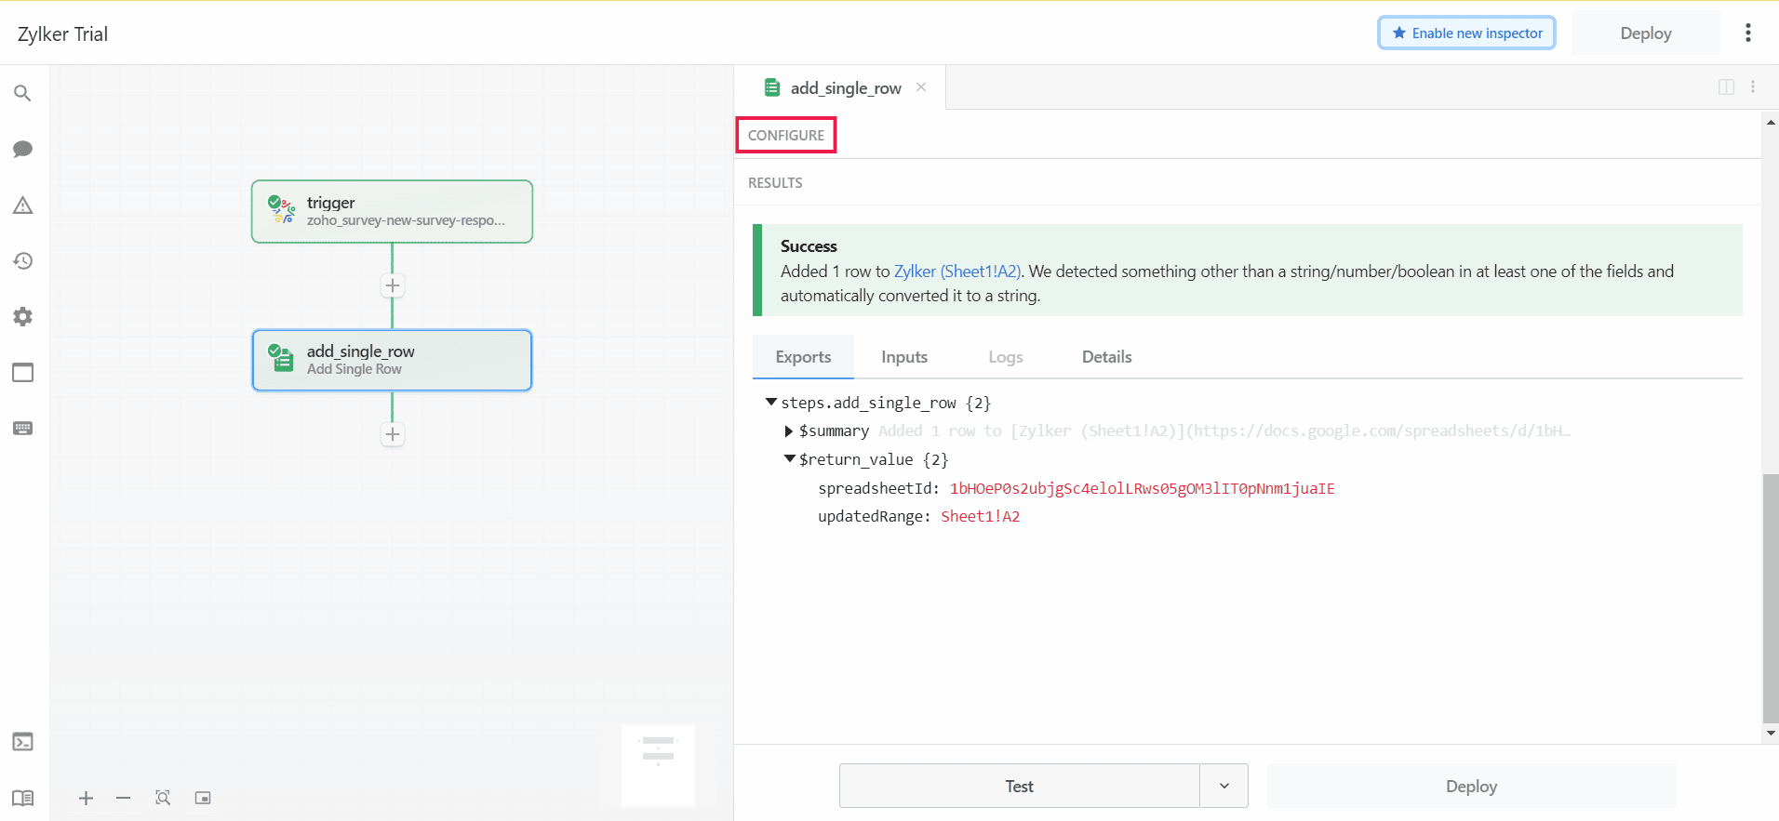This screenshot has width=1779, height=821.
Task: Collapse steps.add_single_row tree node
Action: (771, 402)
